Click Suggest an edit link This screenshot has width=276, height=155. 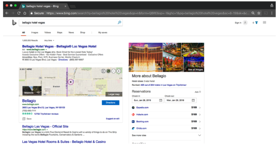113,119
